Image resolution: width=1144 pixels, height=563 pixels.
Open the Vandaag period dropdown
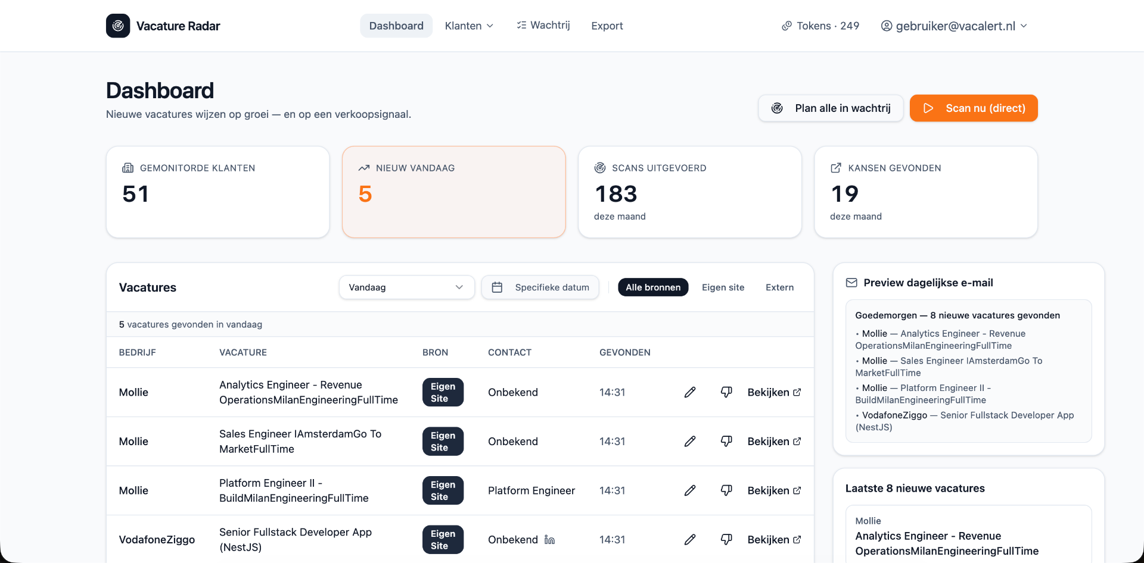click(407, 287)
